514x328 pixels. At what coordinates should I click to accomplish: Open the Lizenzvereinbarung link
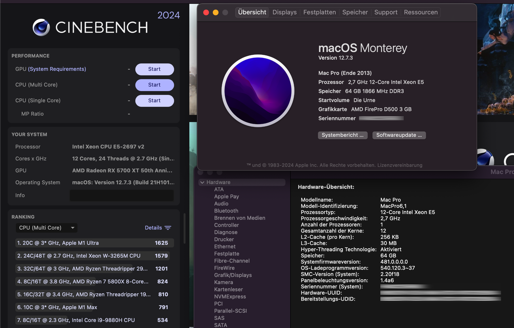400,165
